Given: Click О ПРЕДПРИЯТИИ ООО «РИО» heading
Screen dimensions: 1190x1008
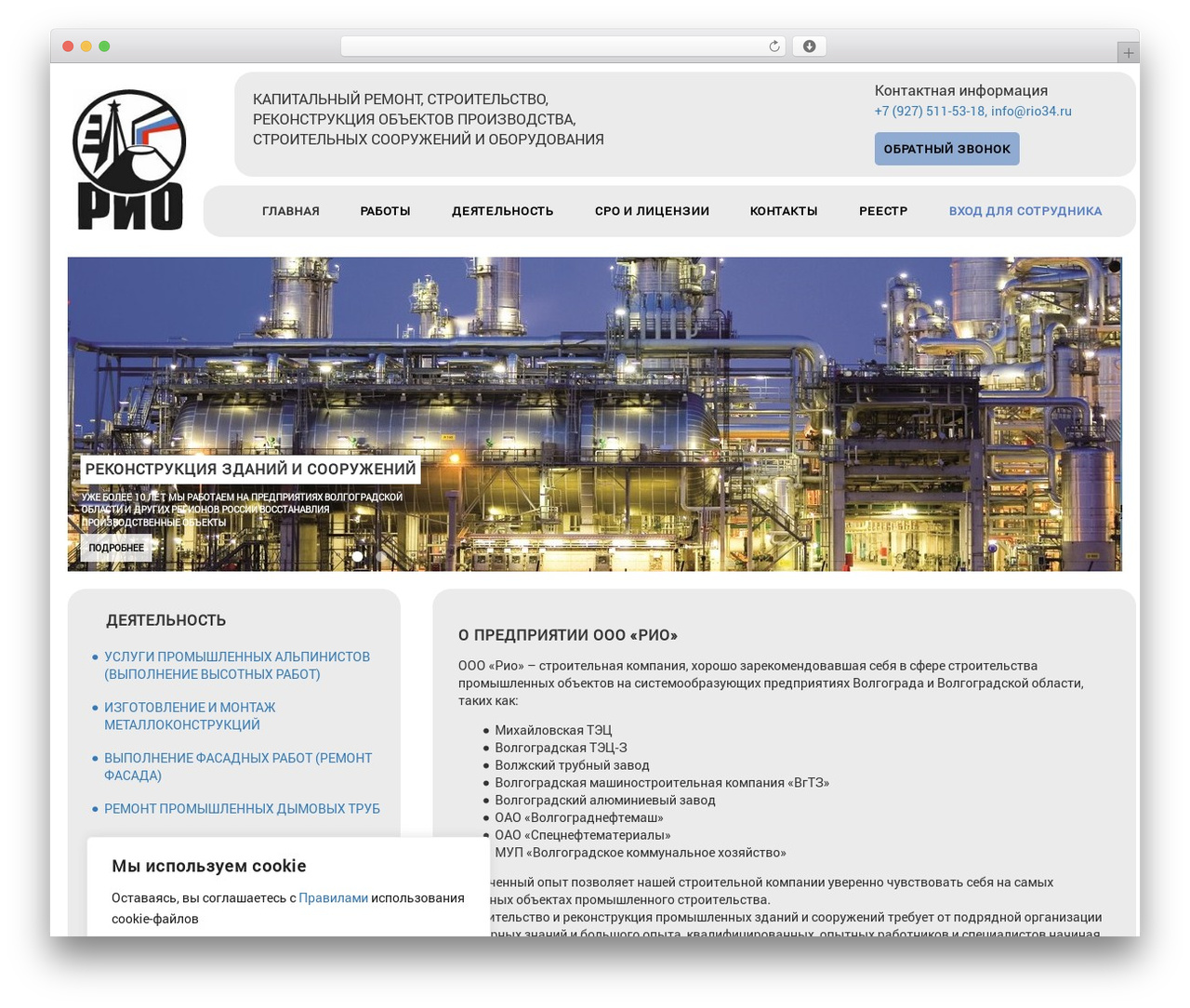Looking at the screenshot, I should tap(568, 635).
